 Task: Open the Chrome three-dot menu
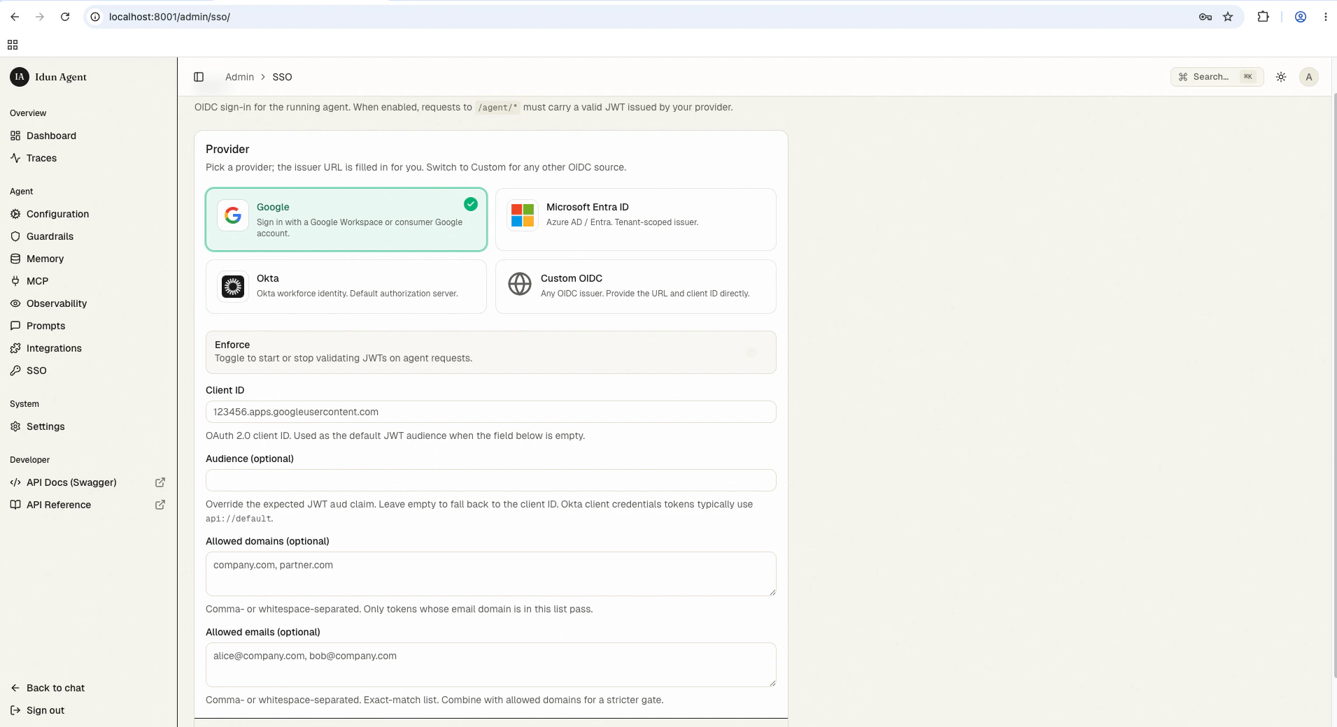click(1326, 17)
